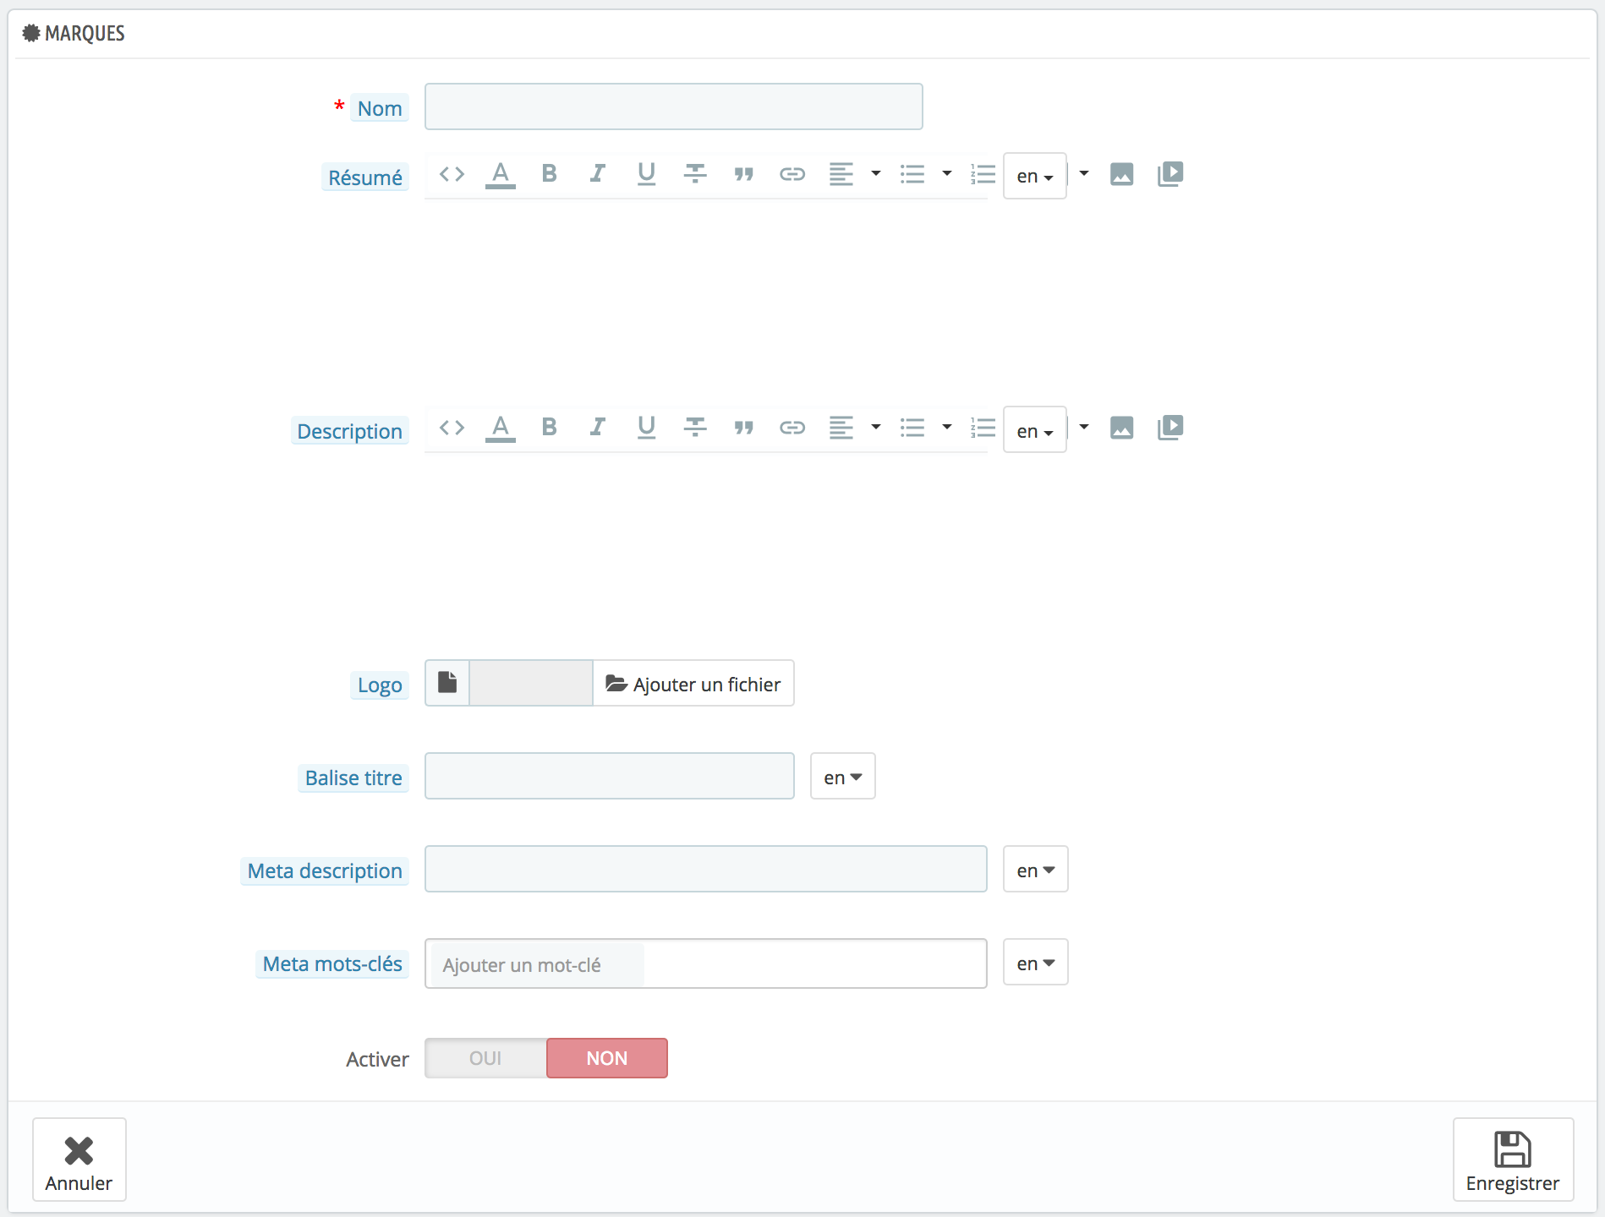Set Activer toggle to NON
Viewport: 1605px width, 1217px height.
coord(607,1058)
